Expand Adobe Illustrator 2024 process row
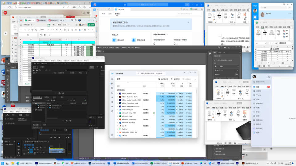Image resolution: width=296 pixels, height=166 pixels. pyautogui.click(x=117, y=97)
